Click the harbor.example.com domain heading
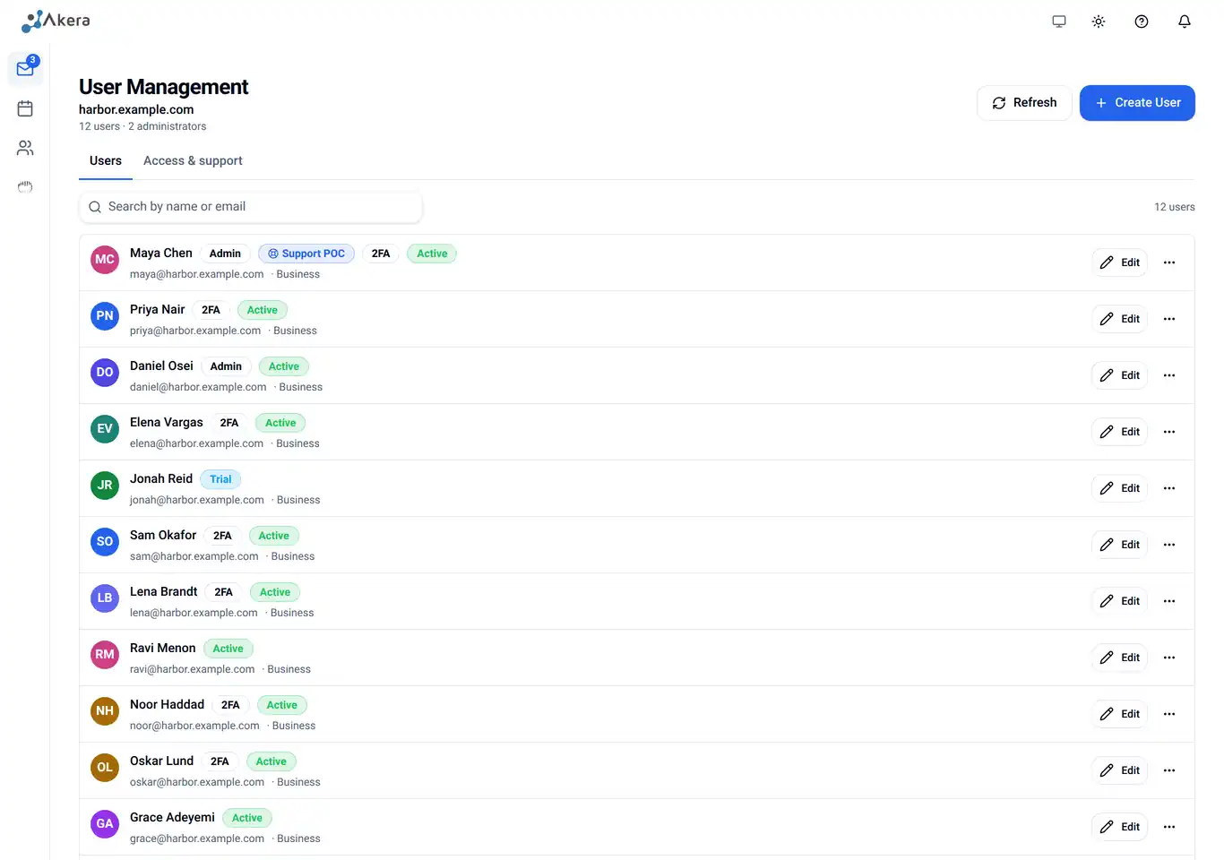Image resolution: width=1224 pixels, height=860 pixels. click(x=136, y=110)
